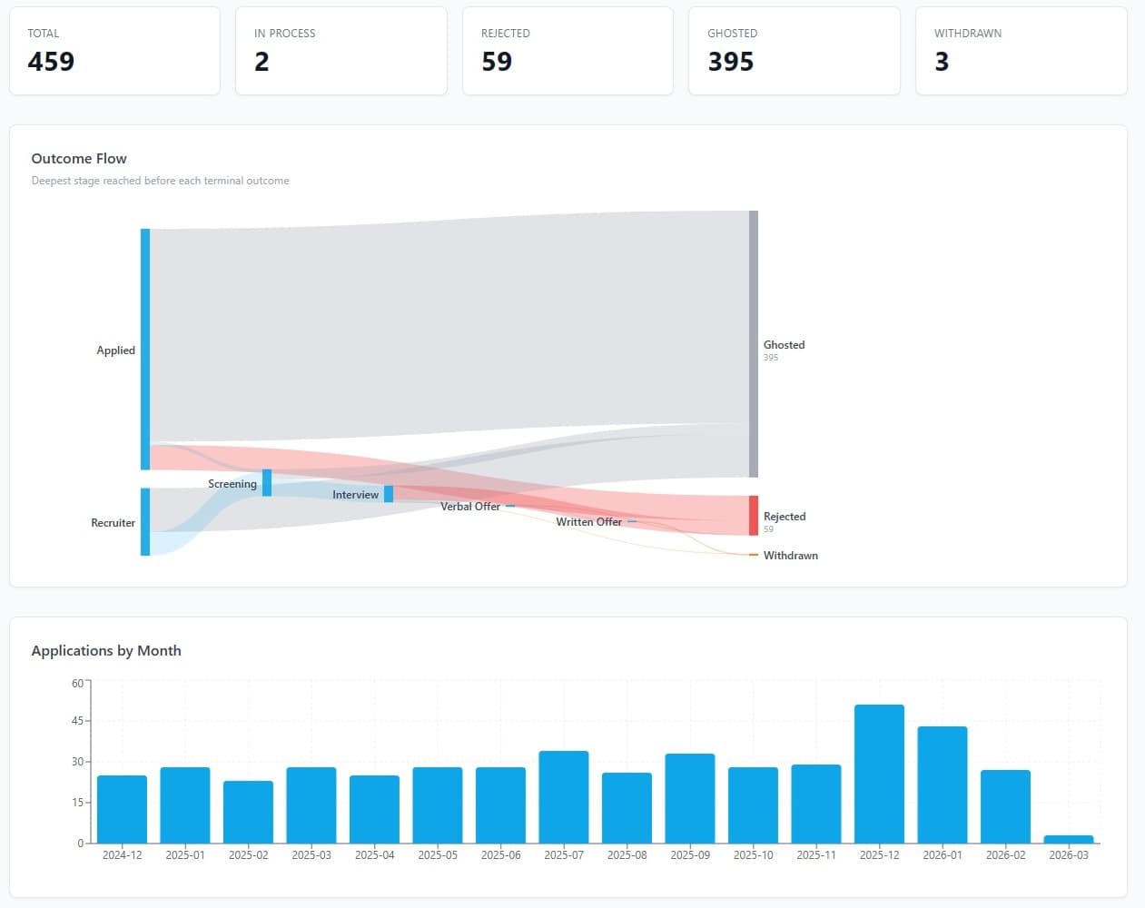Viewport: 1145px width, 908px height.
Task: Select the Recruiter node
Action: tap(145, 523)
